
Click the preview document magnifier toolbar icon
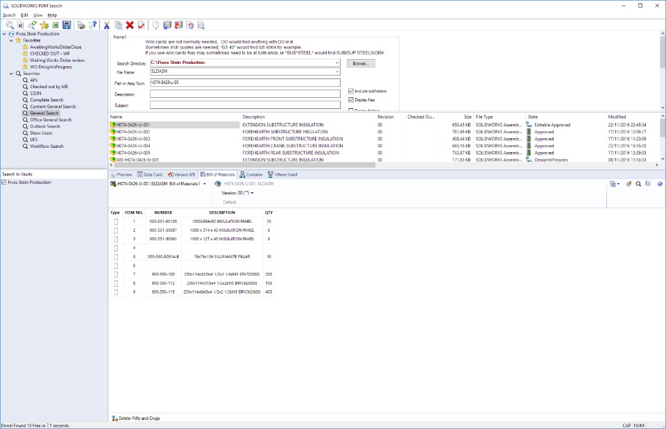point(201,25)
